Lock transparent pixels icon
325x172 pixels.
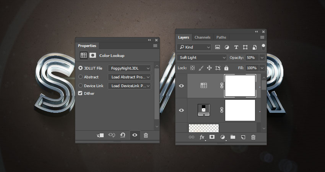point(193,68)
